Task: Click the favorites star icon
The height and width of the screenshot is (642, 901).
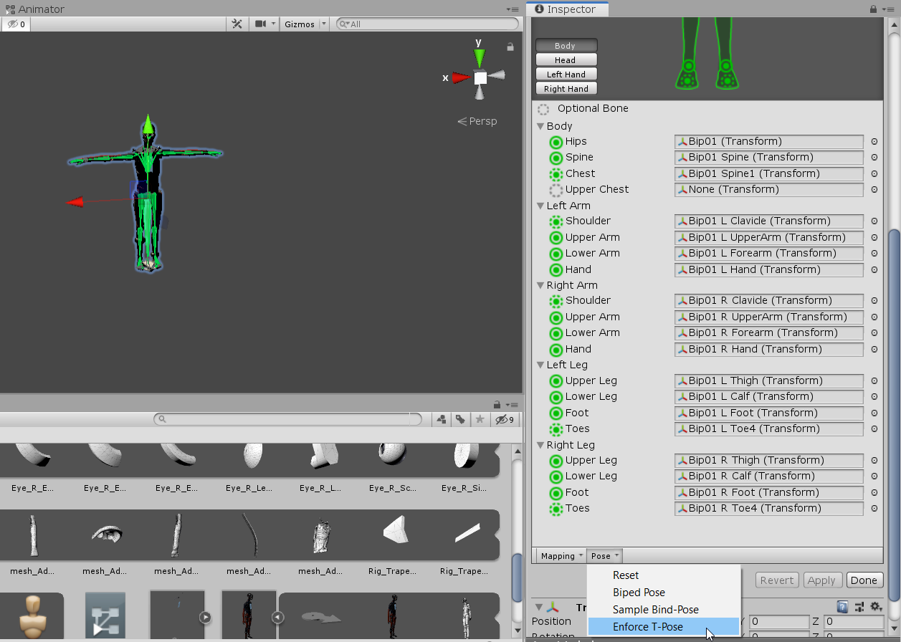Action: click(x=480, y=419)
